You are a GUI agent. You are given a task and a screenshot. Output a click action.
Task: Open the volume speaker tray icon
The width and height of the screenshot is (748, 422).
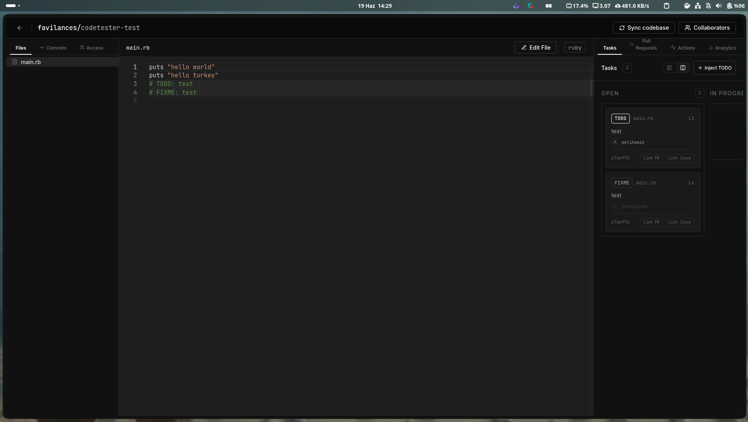click(719, 6)
